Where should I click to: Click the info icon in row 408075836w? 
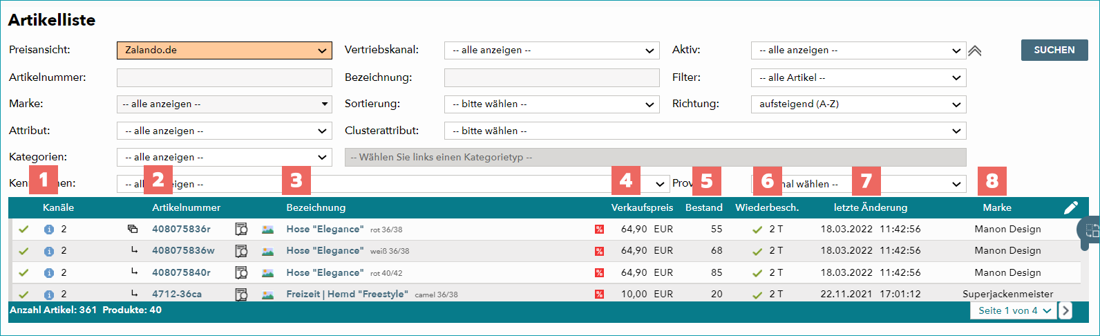(x=49, y=251)
